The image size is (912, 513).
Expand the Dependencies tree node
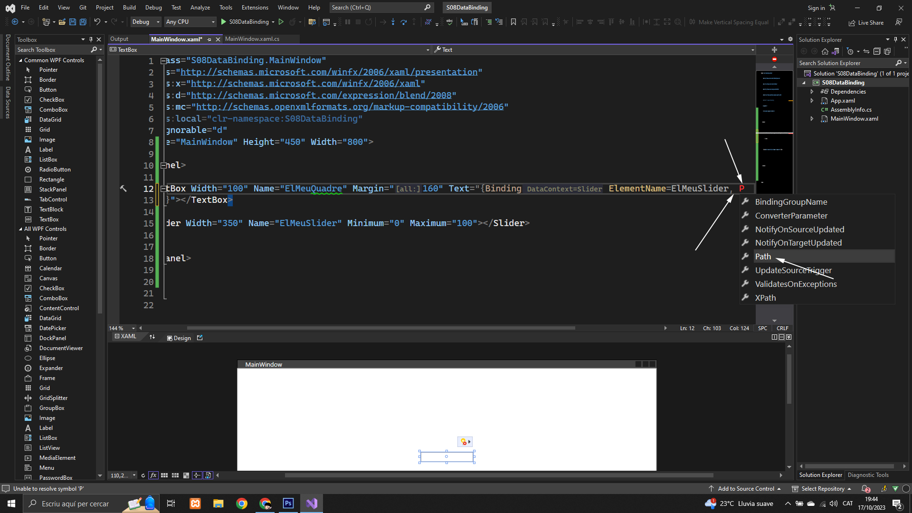point(812,92)
